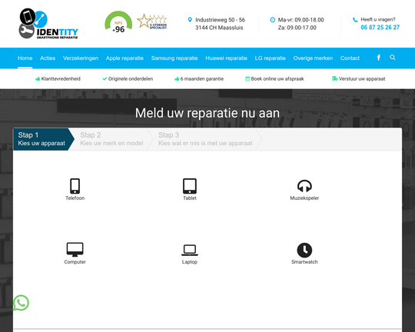
Task: Click the Smartwatch label
Action: coord(304,262)
